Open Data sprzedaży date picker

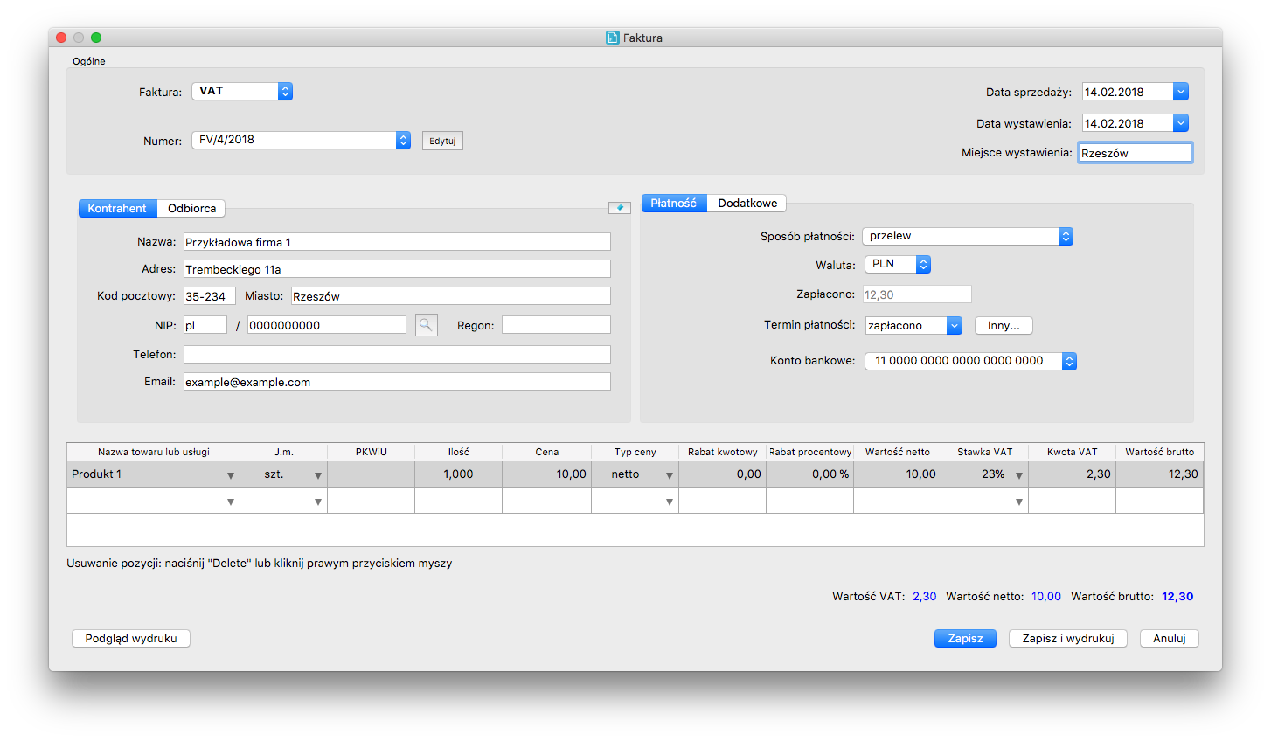(x=1181, y=92)
